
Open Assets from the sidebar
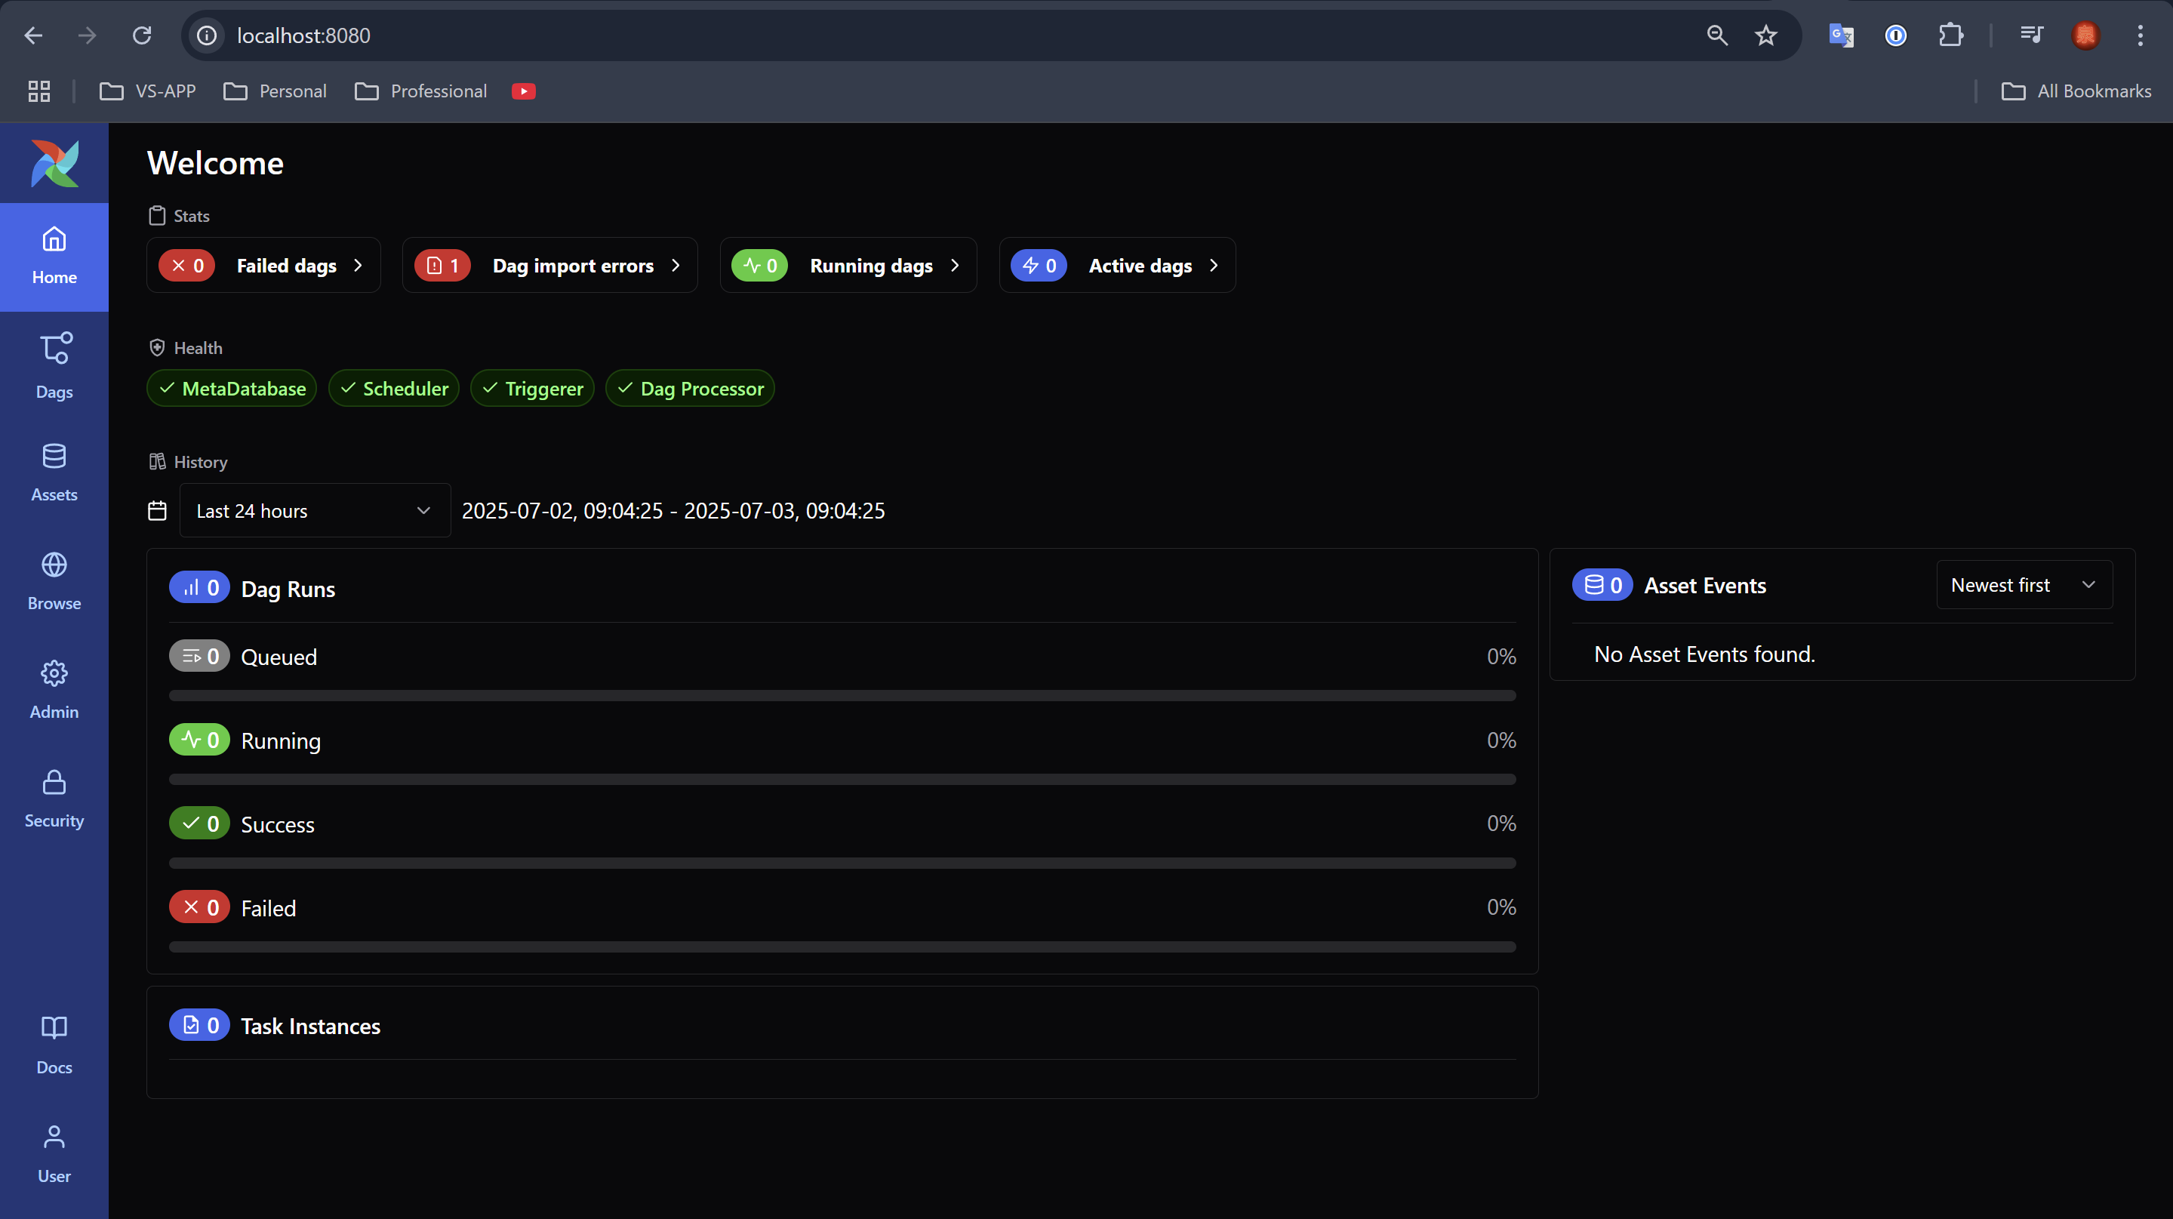coord(54,473)
